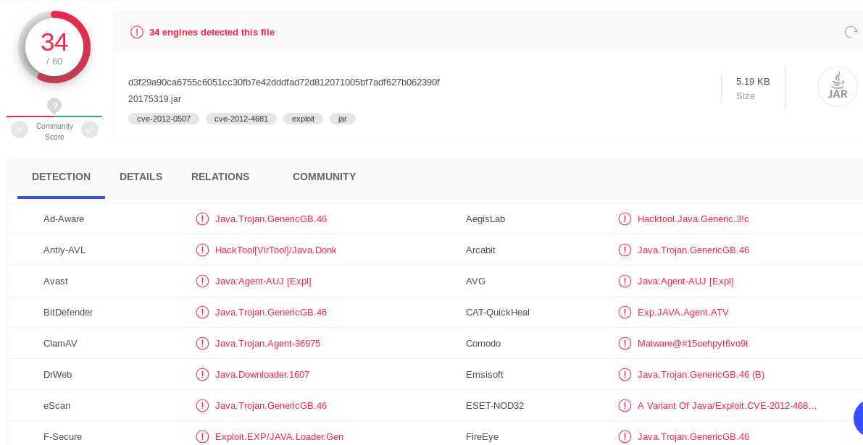This screenshot has height=445, width=863.
Task: Click the Avast result Java:Agent-AUJ [Expl]
Action: click(263, 281)
